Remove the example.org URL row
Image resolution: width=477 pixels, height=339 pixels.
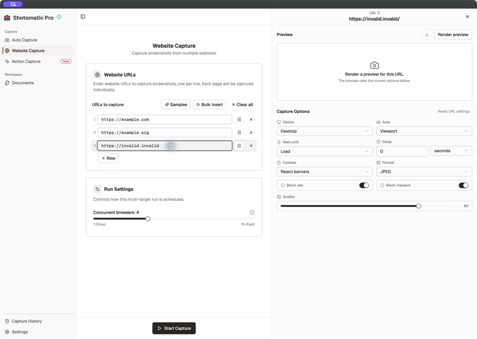(251, 132)
